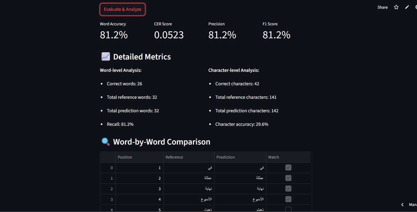Open the Share option in the header
The image size is (417, 212).
coord(382,7)
